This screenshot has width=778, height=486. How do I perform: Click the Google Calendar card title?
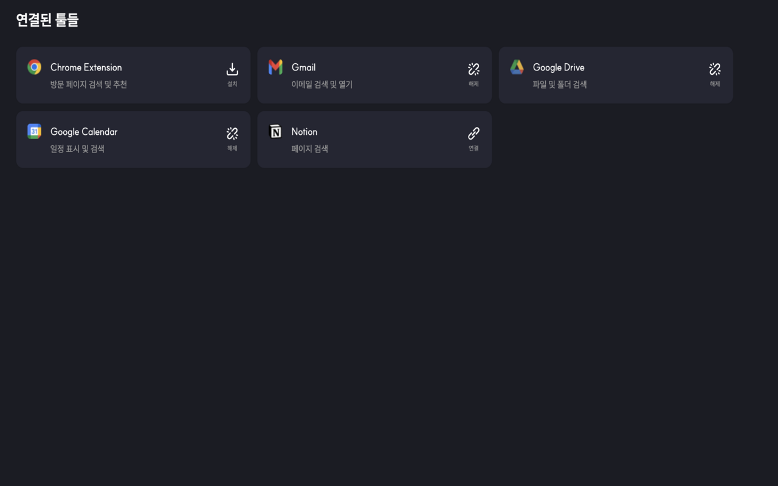coord(84,132)
